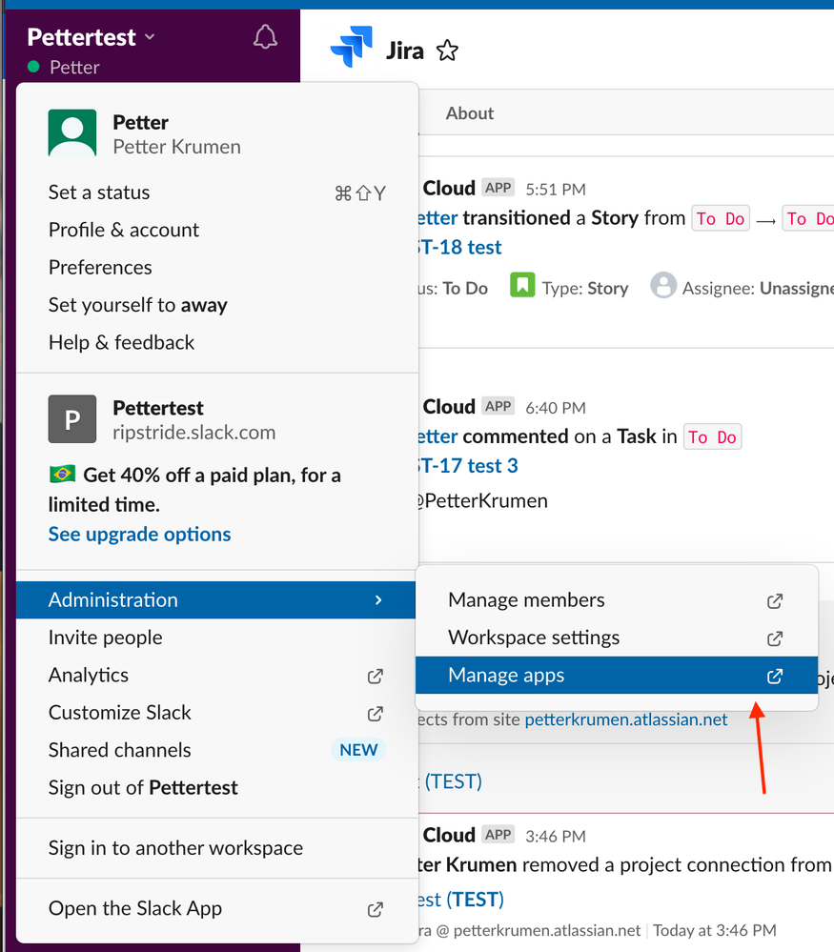
Task: Click external link icon next to Analytics
Action: [x=376, y=677]
